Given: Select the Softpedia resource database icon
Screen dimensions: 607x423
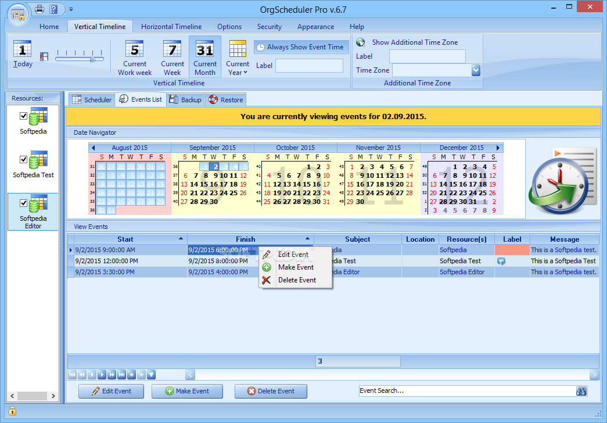Looking at the screenshot, I should pos(38,117).
